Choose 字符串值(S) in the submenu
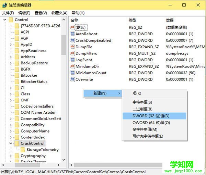The image size is (206, 175). [x=154, y=102]
